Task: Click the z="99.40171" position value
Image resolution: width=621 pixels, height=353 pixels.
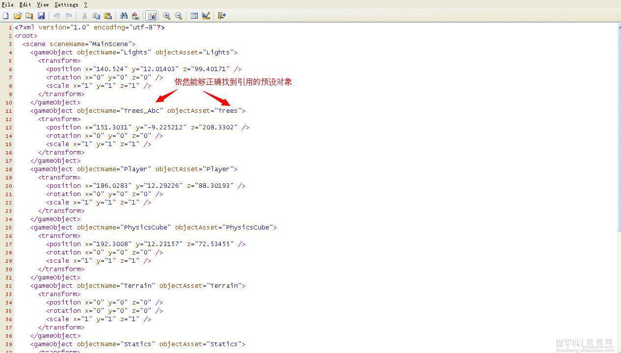Action: 207,69
